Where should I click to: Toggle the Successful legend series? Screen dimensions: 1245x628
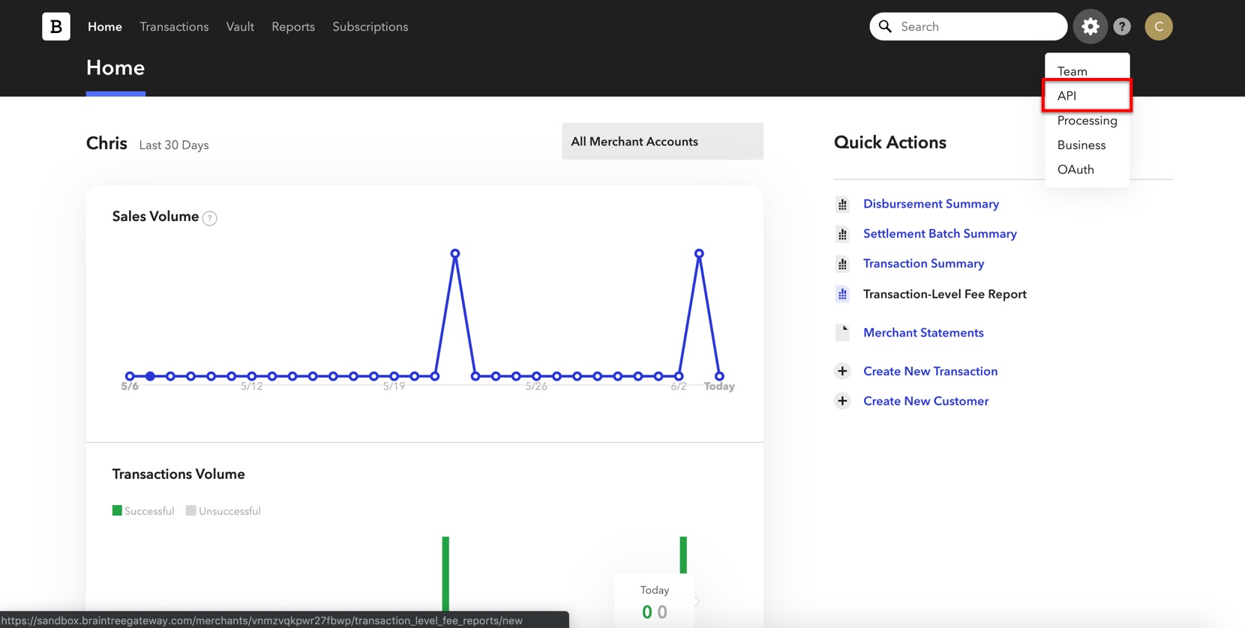tap(143, 511)
